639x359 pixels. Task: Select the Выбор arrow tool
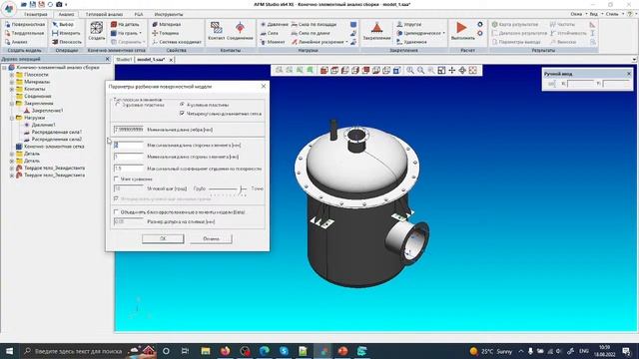(x=63, y=24)
